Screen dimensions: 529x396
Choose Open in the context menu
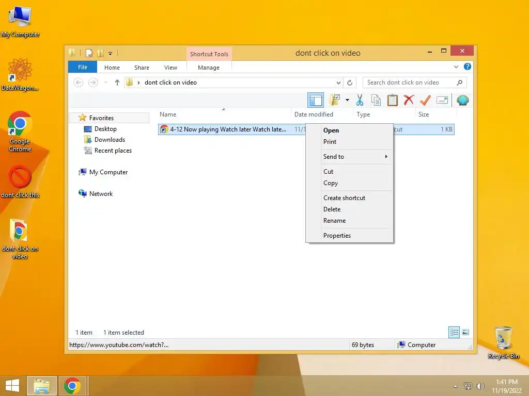pyautogui.click(x=350, y=130)
